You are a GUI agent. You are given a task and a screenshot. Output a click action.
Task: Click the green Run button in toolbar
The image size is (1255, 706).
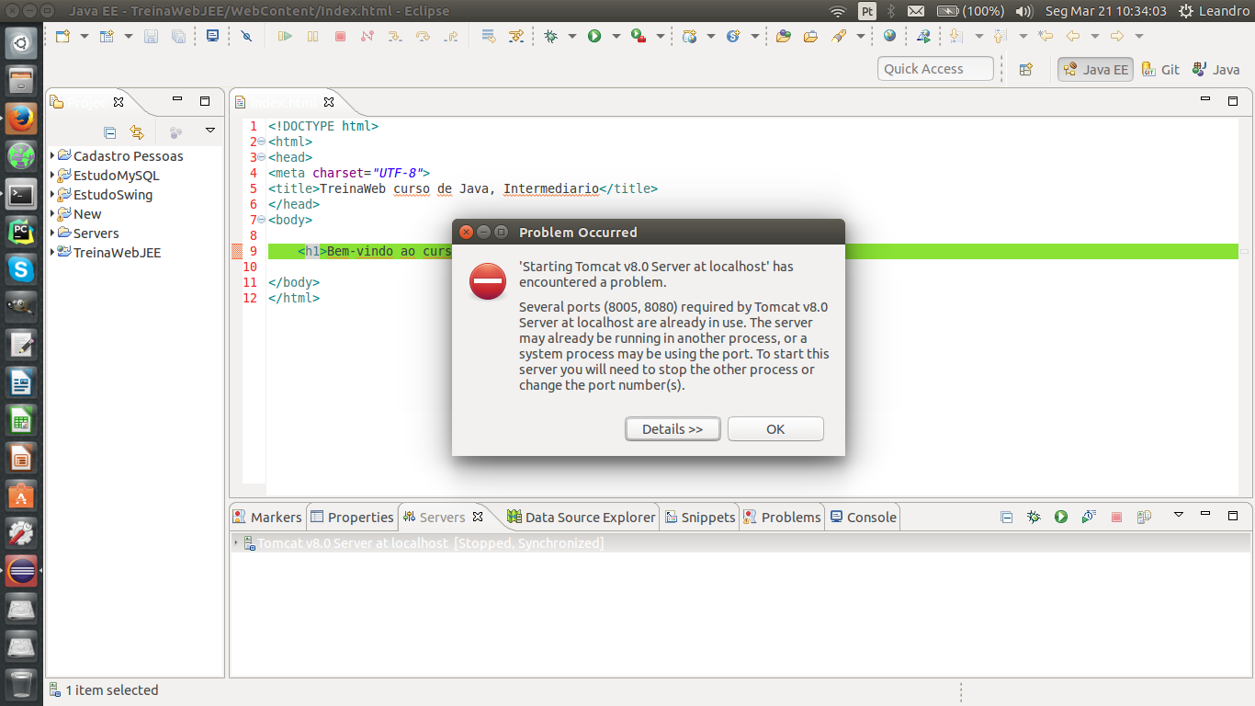[x=594, y=36]
